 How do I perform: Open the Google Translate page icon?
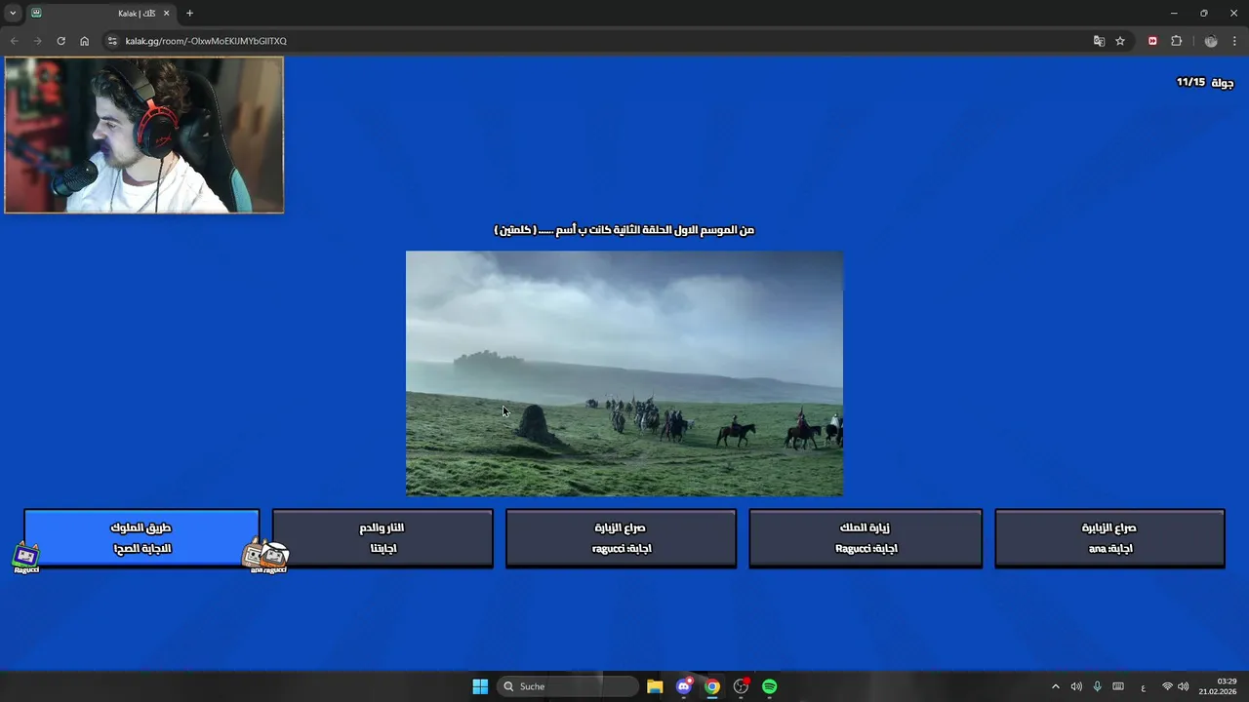(1099, 41)
